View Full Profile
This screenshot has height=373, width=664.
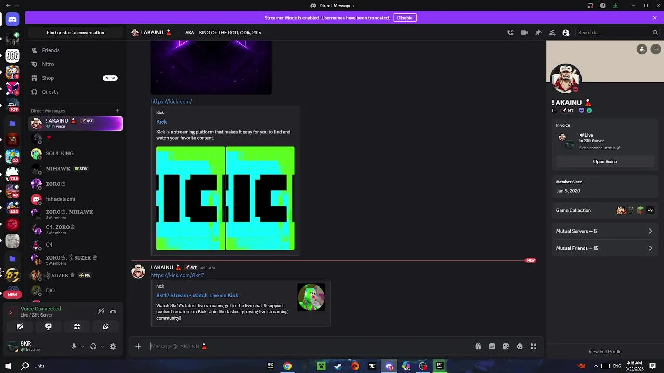[x=605, y=352]
